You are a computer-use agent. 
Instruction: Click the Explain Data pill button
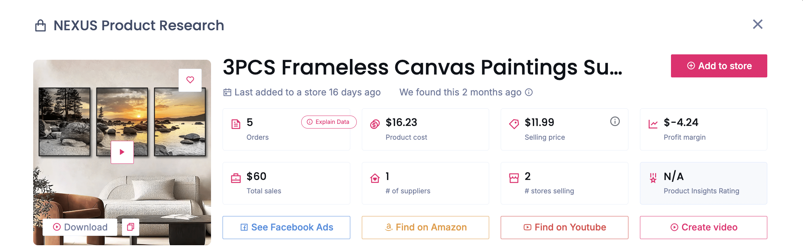click(329, 122)
